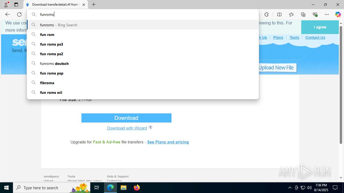Show hidden tray icons chevron

[x=290, y=188]
